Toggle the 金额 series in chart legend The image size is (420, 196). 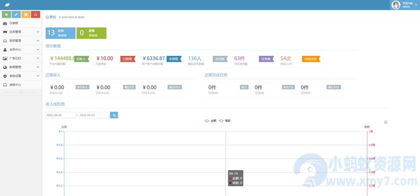210,121
